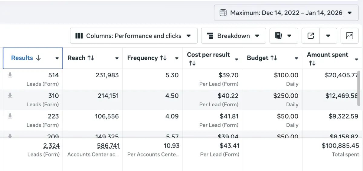Click the calendar icon in date range
This screenshot has height=171, width=363.
(x=223, y=13)
